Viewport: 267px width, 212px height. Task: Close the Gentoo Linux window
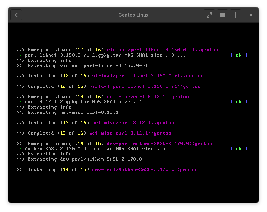[251, 15]
